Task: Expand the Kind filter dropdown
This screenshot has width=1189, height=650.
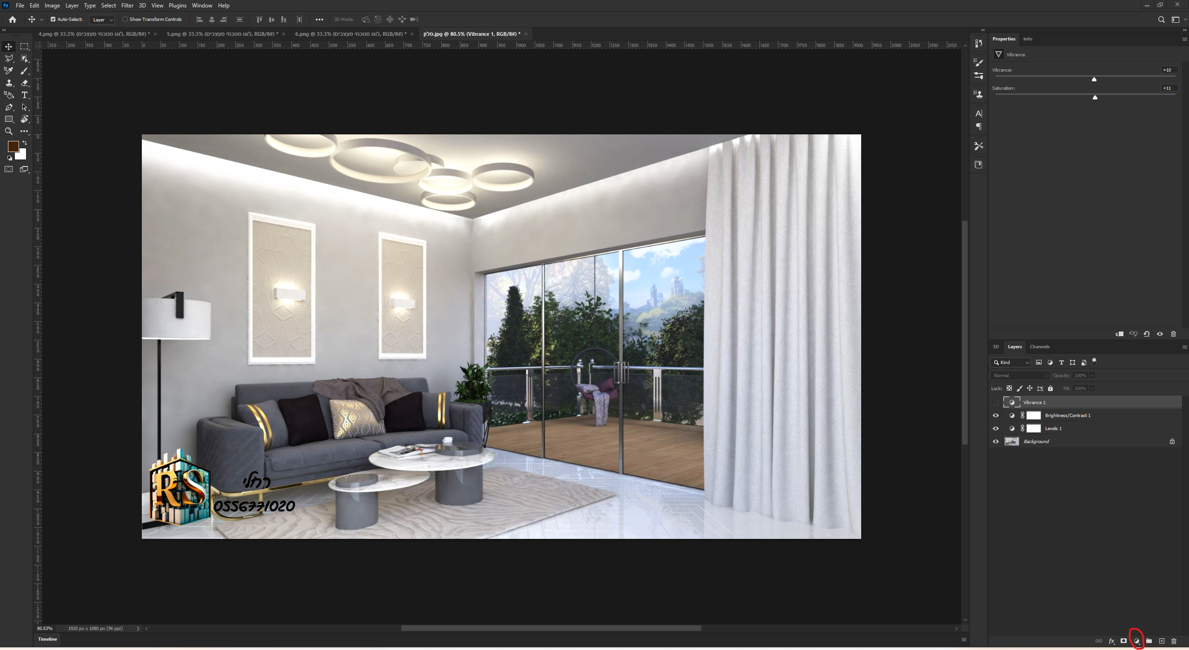Action: coord(1011,363)
